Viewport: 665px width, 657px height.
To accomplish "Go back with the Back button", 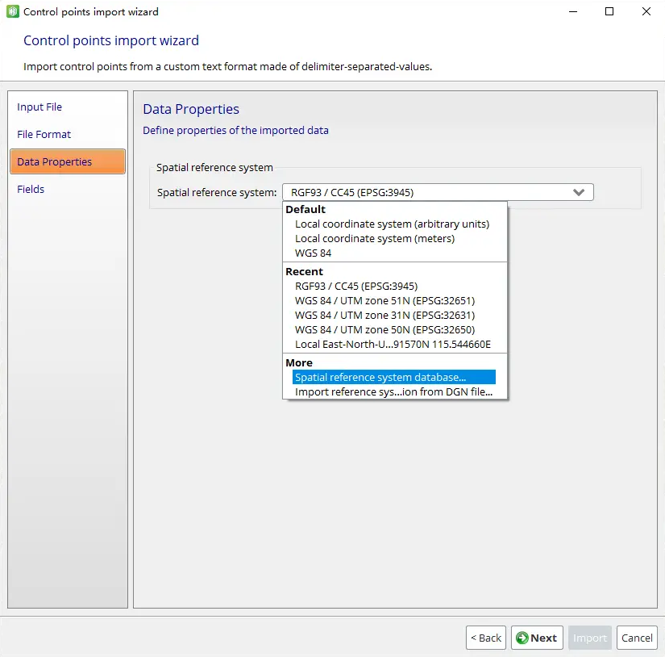I will (485, 638).
